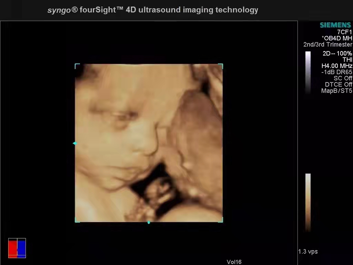Viewport: 353px width, 265px height.
Task: Click the 3D rendered fetal face image
Action: 149,143
